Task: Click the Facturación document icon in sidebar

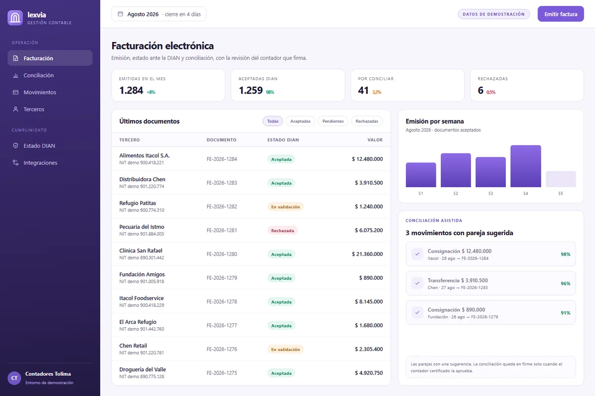Action: 15,58
